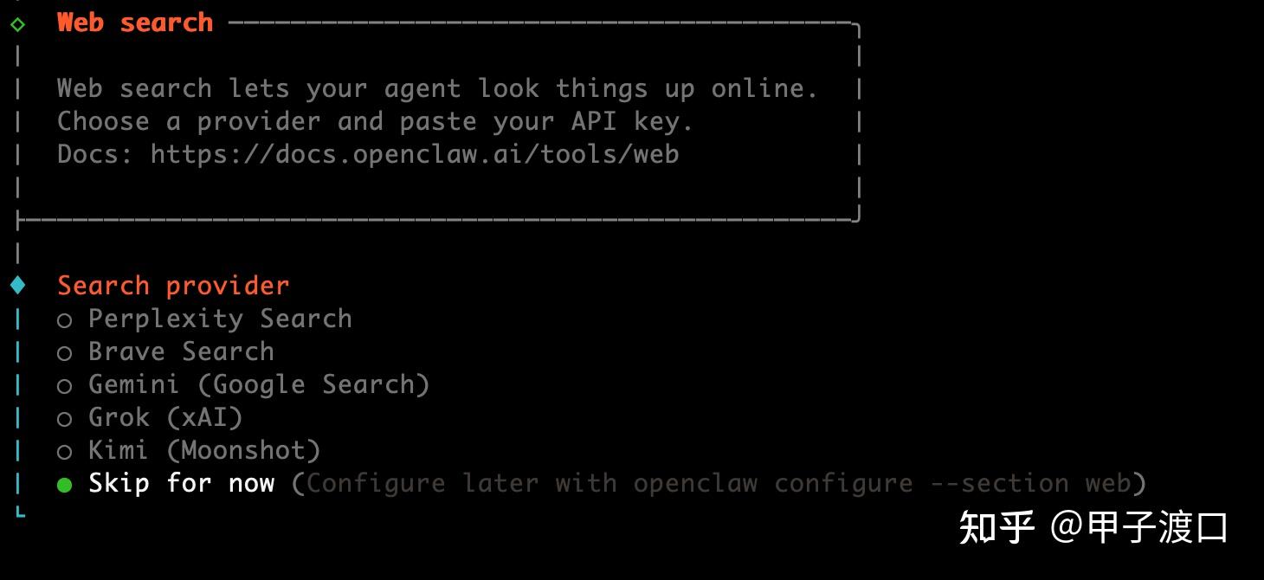Click the @甲子渡口 username watermark
The width and height of the screenshot is (1264, 580).
1139,526
